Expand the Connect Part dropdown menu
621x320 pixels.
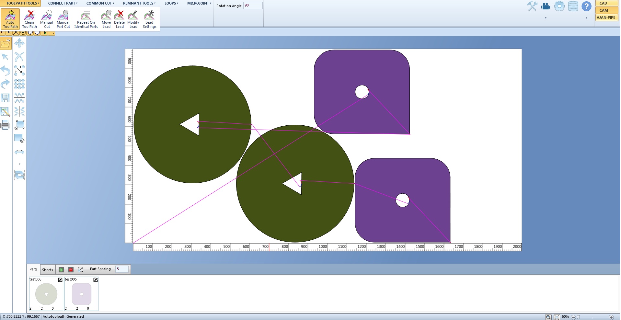pos(63,3)
